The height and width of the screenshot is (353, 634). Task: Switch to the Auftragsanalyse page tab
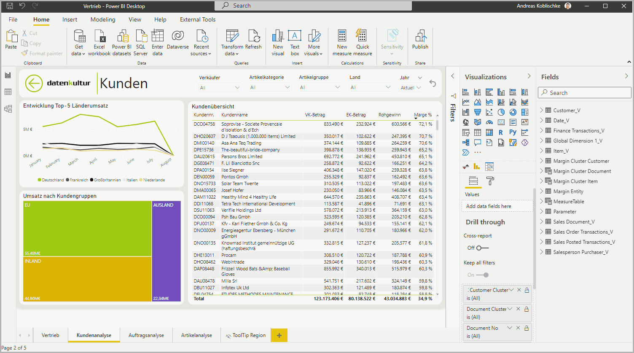coord(146,335)
